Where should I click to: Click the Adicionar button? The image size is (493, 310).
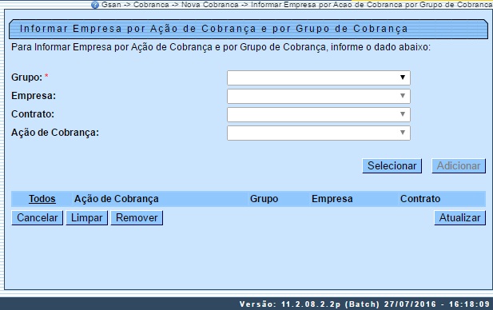tap(459, 165)
